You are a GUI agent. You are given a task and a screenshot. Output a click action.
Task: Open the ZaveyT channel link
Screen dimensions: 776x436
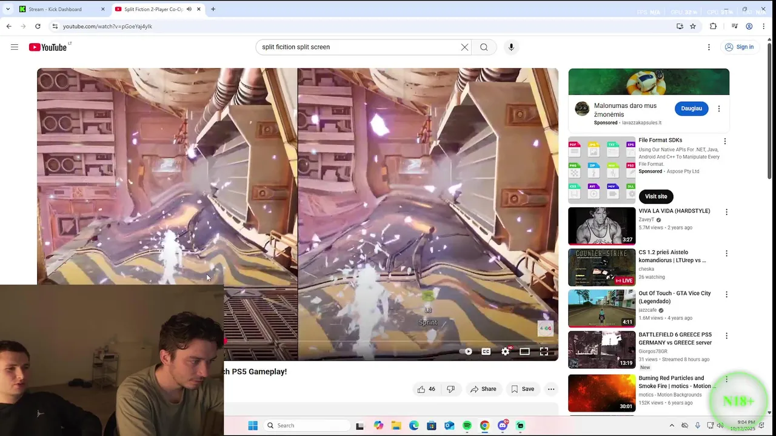point(646,220)
